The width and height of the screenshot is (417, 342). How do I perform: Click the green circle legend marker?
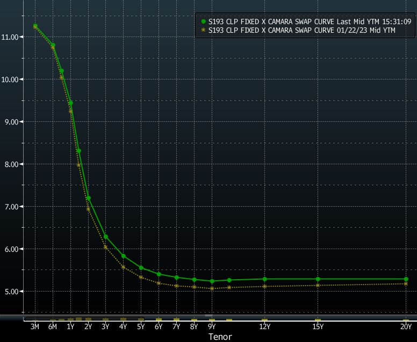(x=204, y=21)
